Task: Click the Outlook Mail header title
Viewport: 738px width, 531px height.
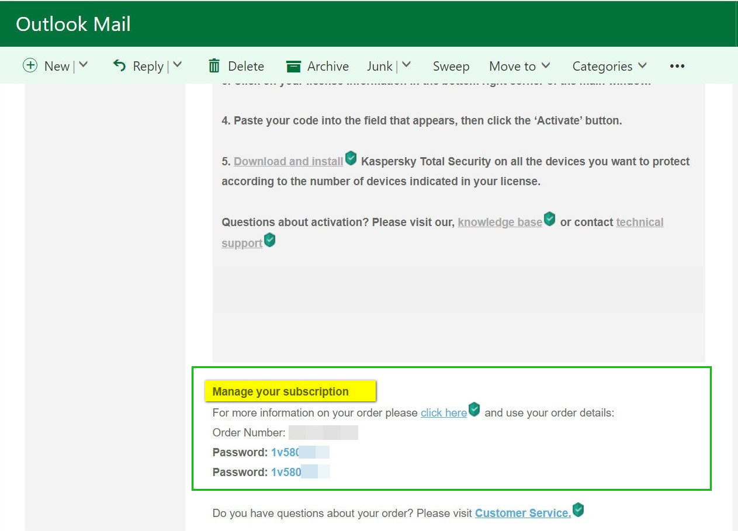Action: (74, 24)
